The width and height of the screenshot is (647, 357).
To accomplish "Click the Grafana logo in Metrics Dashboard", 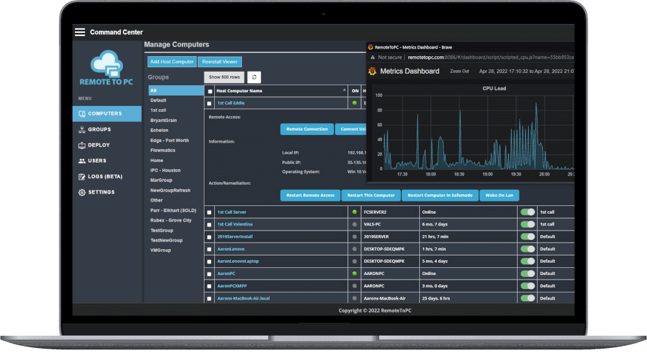I will 372,71.
